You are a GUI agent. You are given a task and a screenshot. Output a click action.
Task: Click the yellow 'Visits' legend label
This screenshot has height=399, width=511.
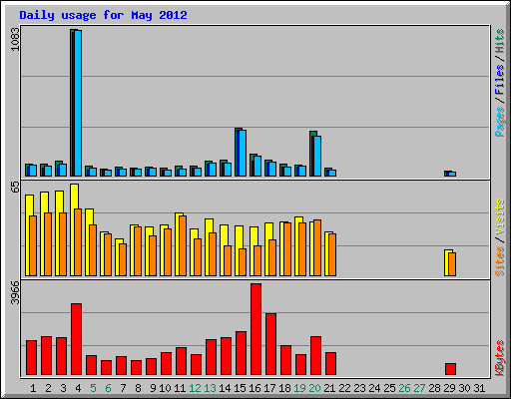pyautogui.click(x=499, y=216)
